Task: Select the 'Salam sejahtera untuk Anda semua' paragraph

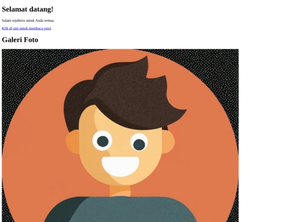Action: pos(28,21)
